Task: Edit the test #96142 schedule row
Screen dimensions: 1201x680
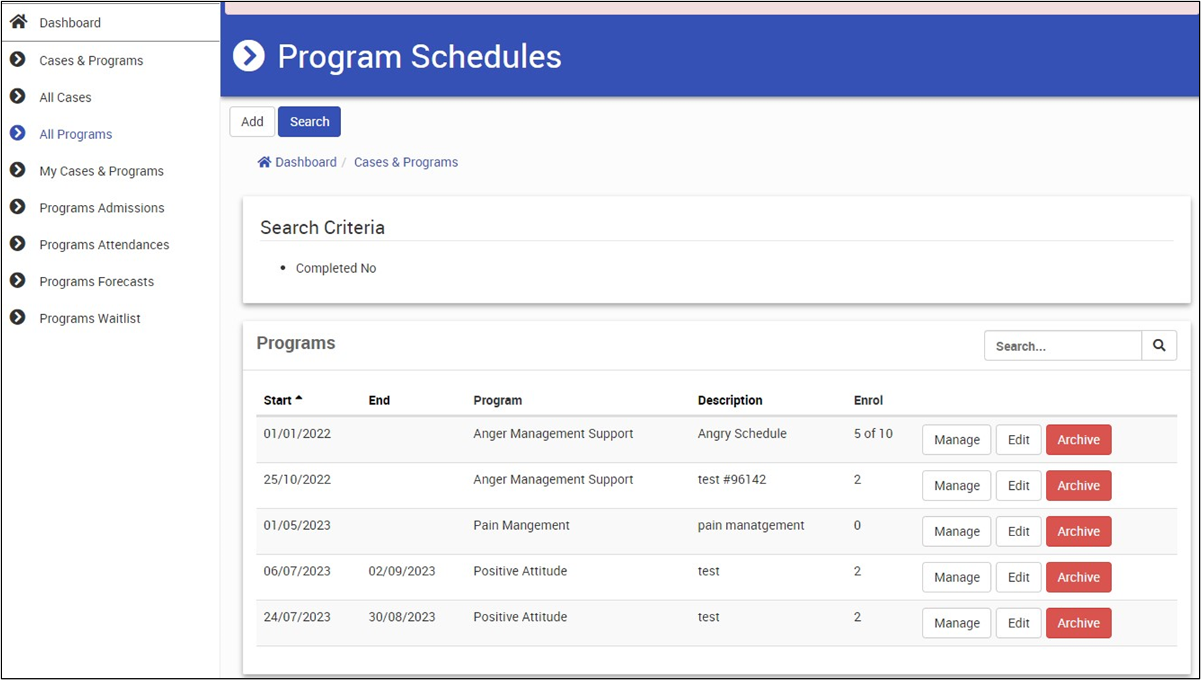Action: point(1018,486)
